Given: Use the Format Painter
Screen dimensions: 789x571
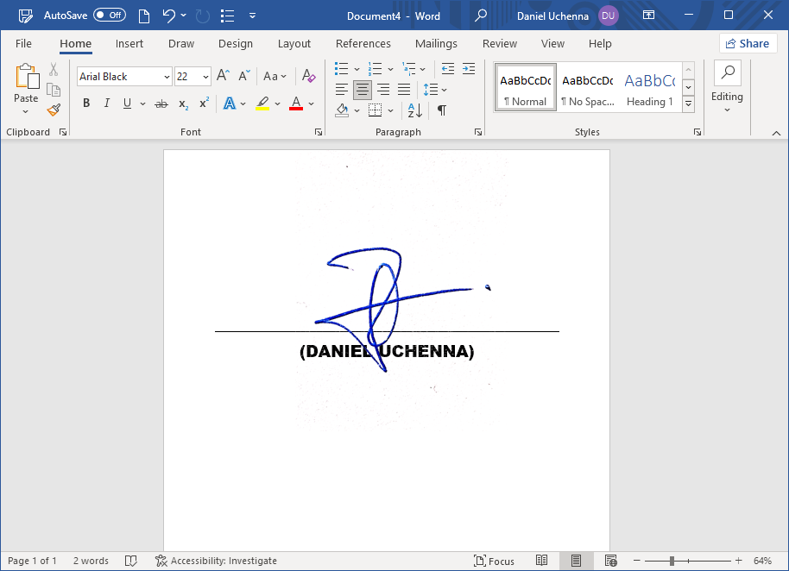Looking at the screenshot, I should pos(53,110).
